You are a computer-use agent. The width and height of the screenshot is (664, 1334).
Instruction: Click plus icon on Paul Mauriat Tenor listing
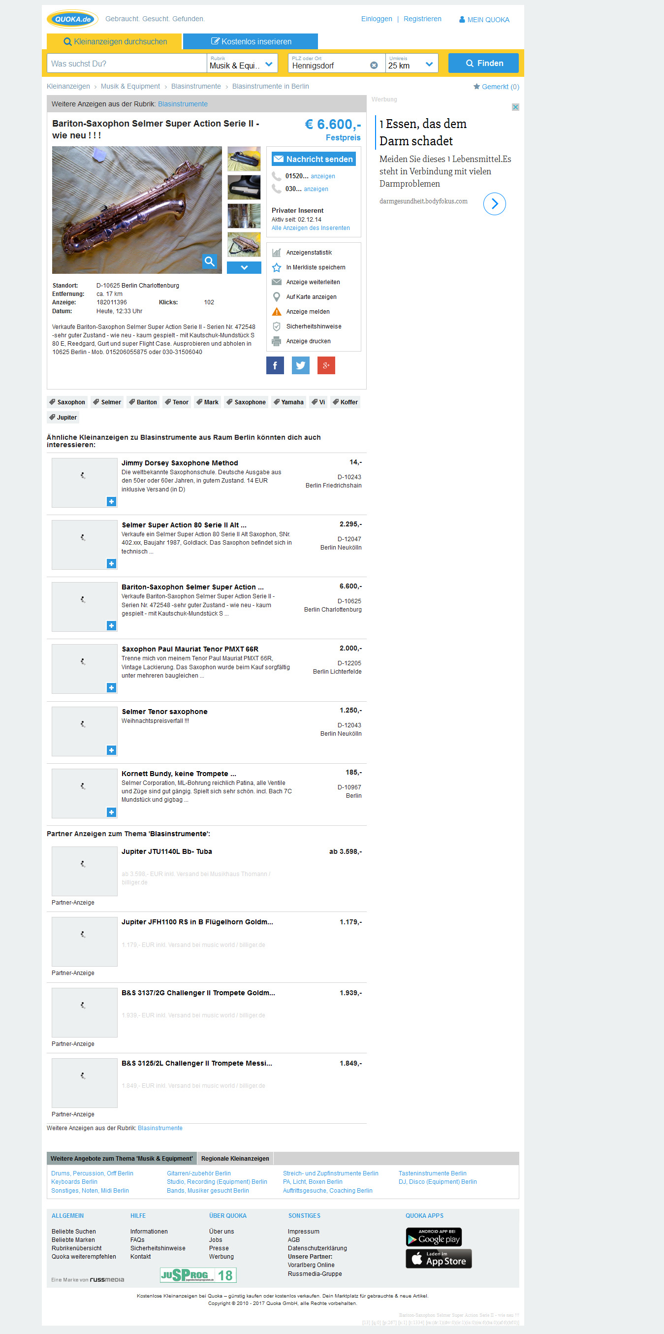(111, 688)
